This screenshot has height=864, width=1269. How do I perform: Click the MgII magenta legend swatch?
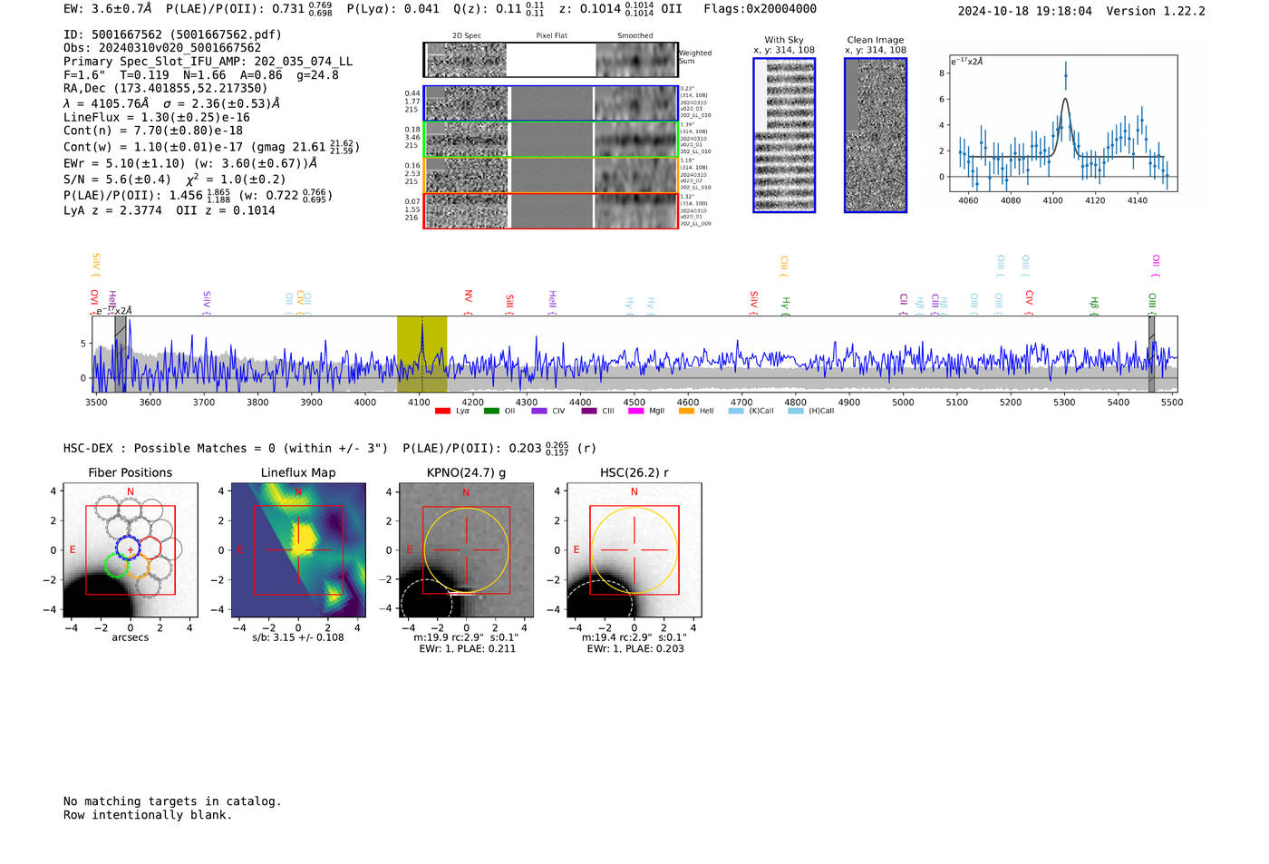[x=635, y=411]
